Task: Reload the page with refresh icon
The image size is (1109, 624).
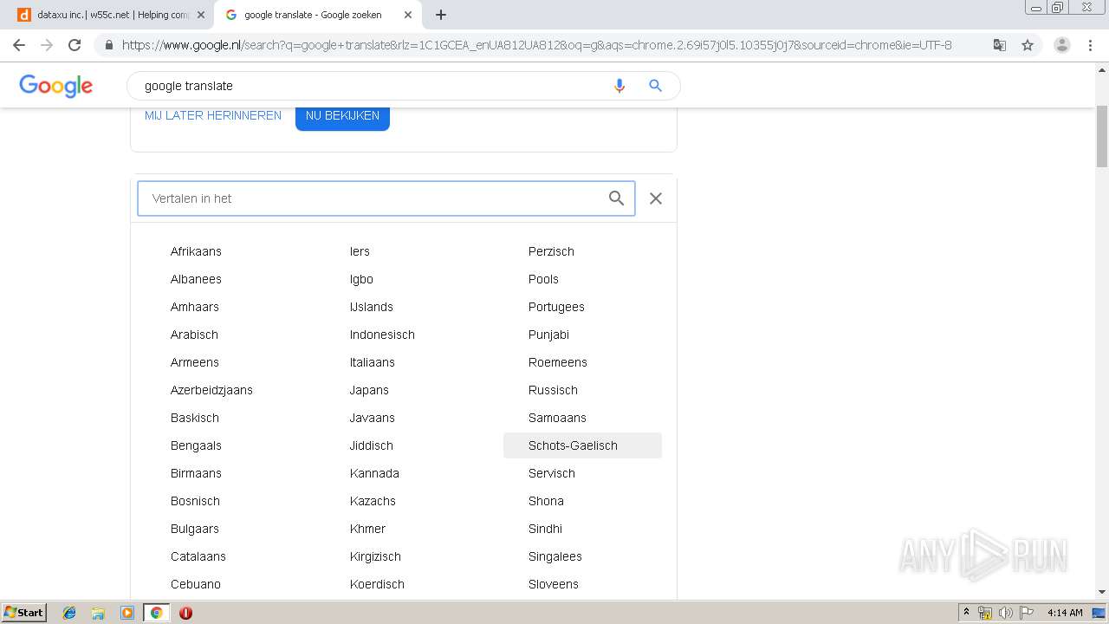Action: 75,45
